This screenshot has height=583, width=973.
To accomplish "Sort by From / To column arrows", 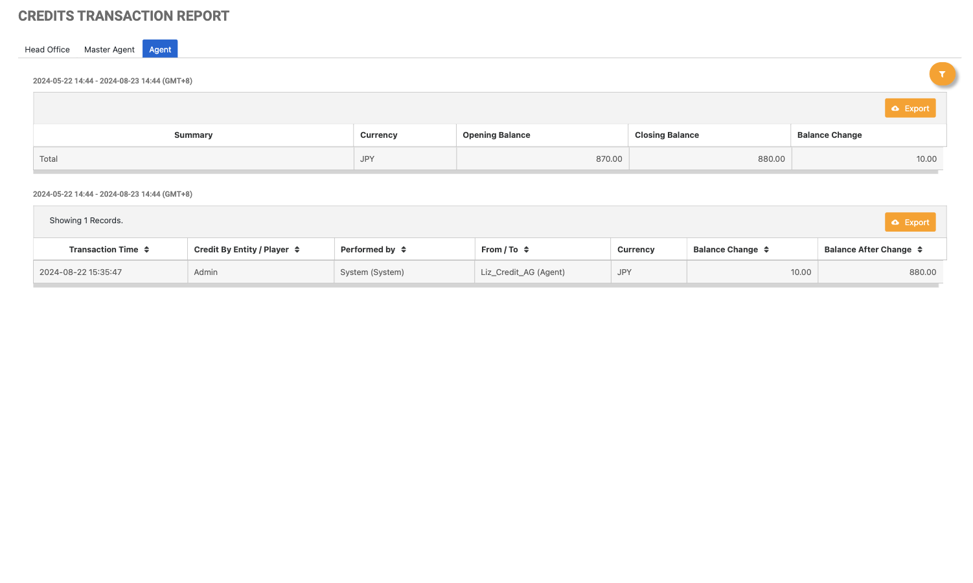I will pyautogui.click(x=527, y=250).
